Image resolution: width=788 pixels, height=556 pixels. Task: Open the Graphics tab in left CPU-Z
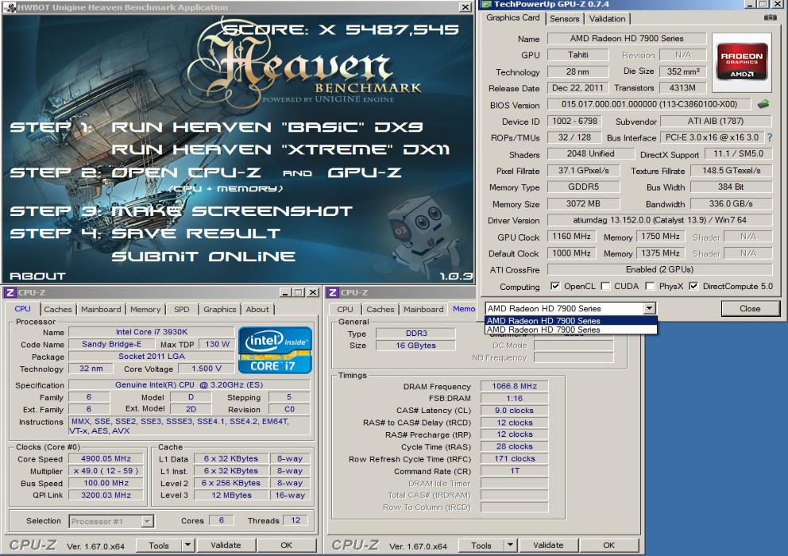coord(219,309)
